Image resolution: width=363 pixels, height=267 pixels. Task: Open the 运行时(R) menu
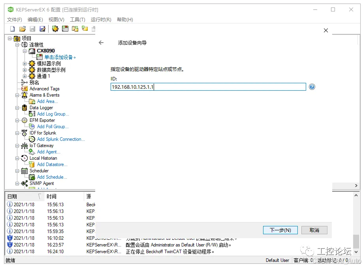coord(101,20)
